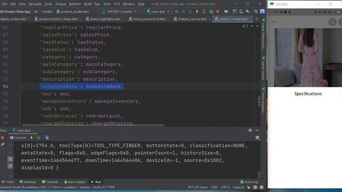The height and width of the screenshot is (192, 342).
Task: Hide the Run panel with minimize dash
Action: click(257, 130)
